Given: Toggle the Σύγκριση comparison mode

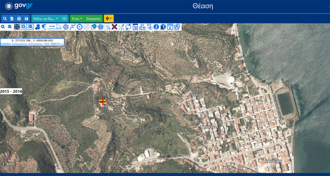Looking at the screenshot, I should pos(94,19).
